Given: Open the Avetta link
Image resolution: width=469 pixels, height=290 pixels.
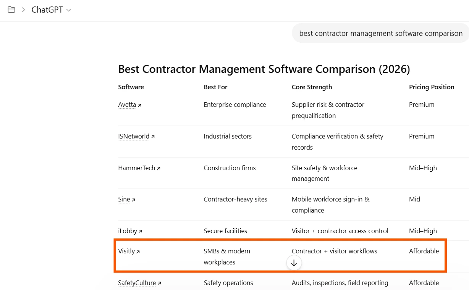Looking at the screenshot, I should tap(127, 105).
